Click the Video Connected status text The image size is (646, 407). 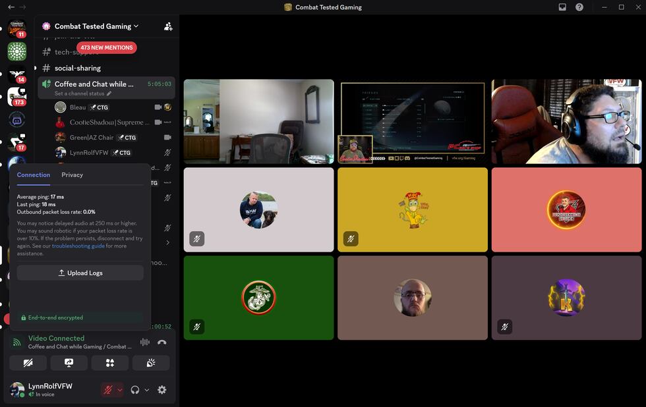point(56,338)
